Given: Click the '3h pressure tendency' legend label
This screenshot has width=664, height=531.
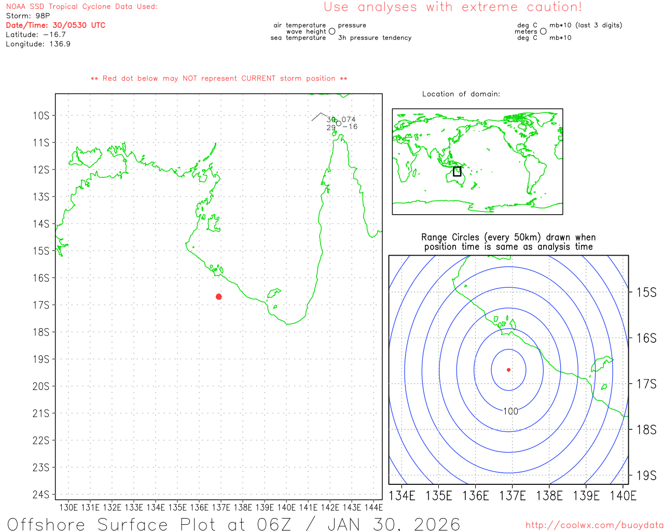Looking at the screenshot, I should 375,38.
